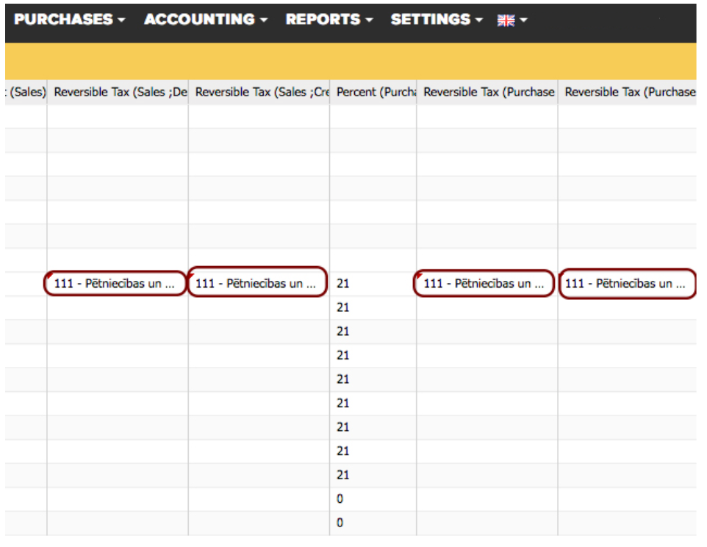
Task: Open the Purchases menu
Action: click(69, 20)
